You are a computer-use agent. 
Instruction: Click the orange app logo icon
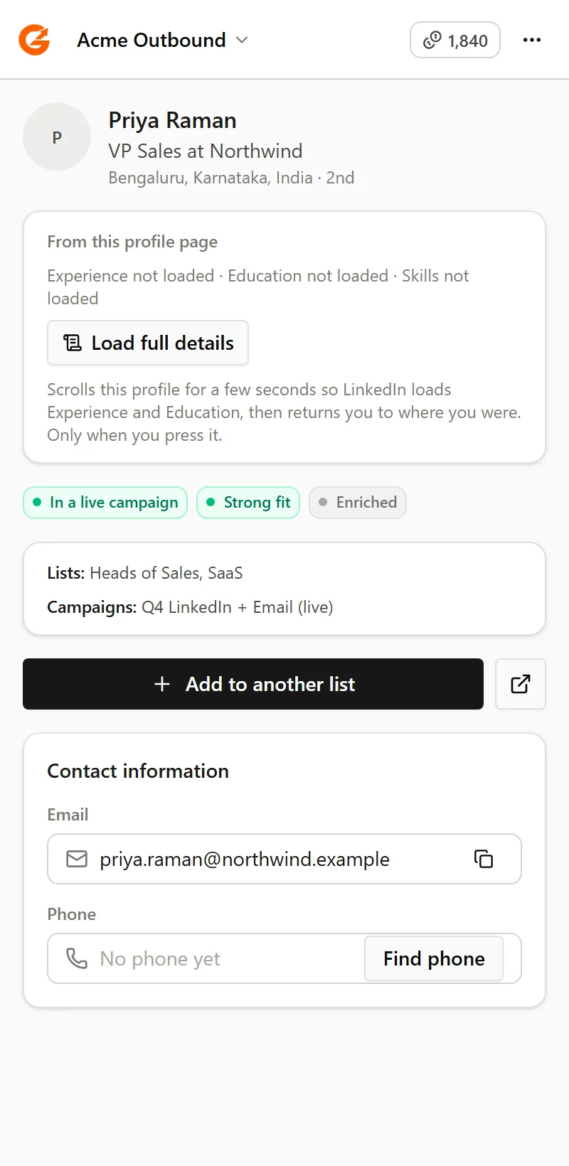pyautogui.click(x=34, y=40)
